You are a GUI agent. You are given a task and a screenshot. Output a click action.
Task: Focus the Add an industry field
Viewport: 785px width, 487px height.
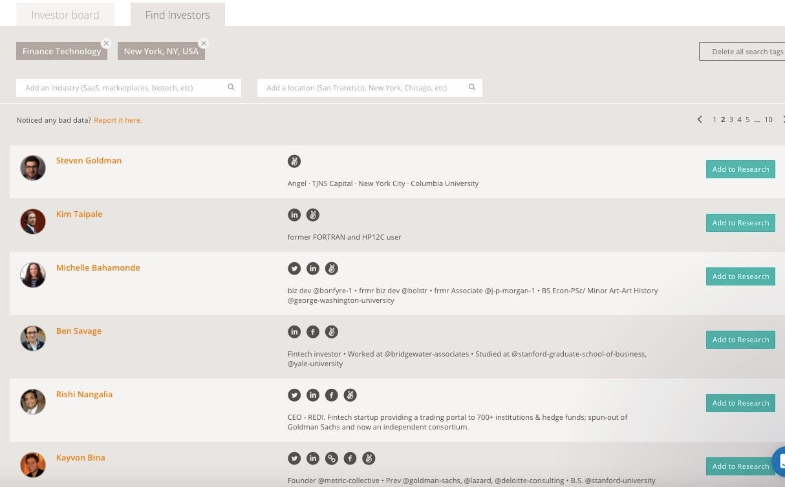pyautogui.click(x=129, y=88)
